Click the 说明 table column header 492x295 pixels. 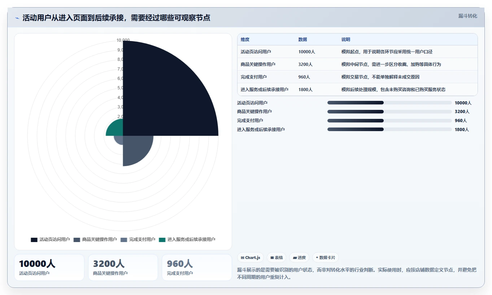(x=346, y=40)
